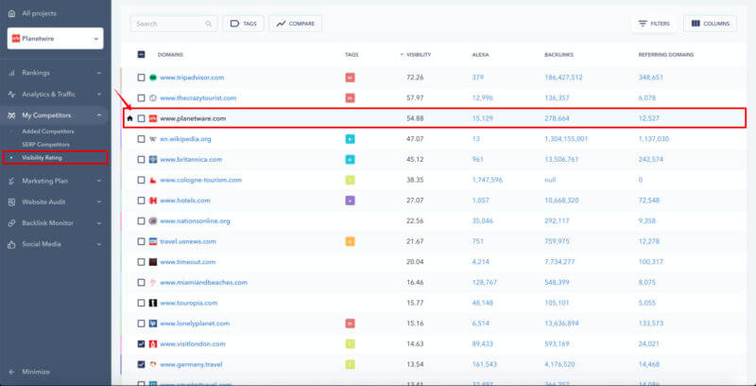Click the hotels.com favicon icon
756x386 pixels.
[153, 201]
